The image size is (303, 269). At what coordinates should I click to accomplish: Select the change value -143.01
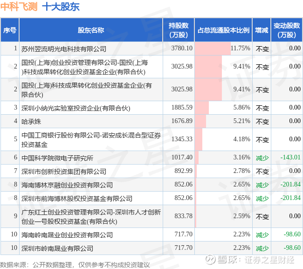click(290, 157)
